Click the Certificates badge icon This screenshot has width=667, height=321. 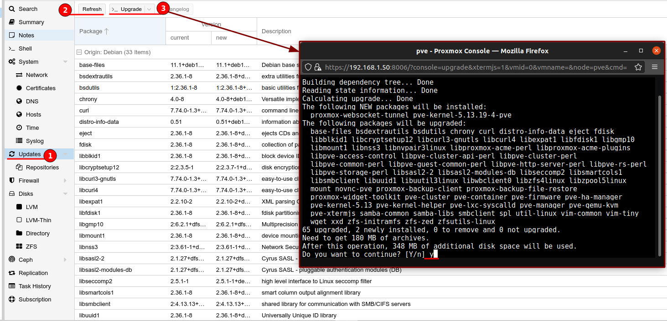tap(19, 88)
